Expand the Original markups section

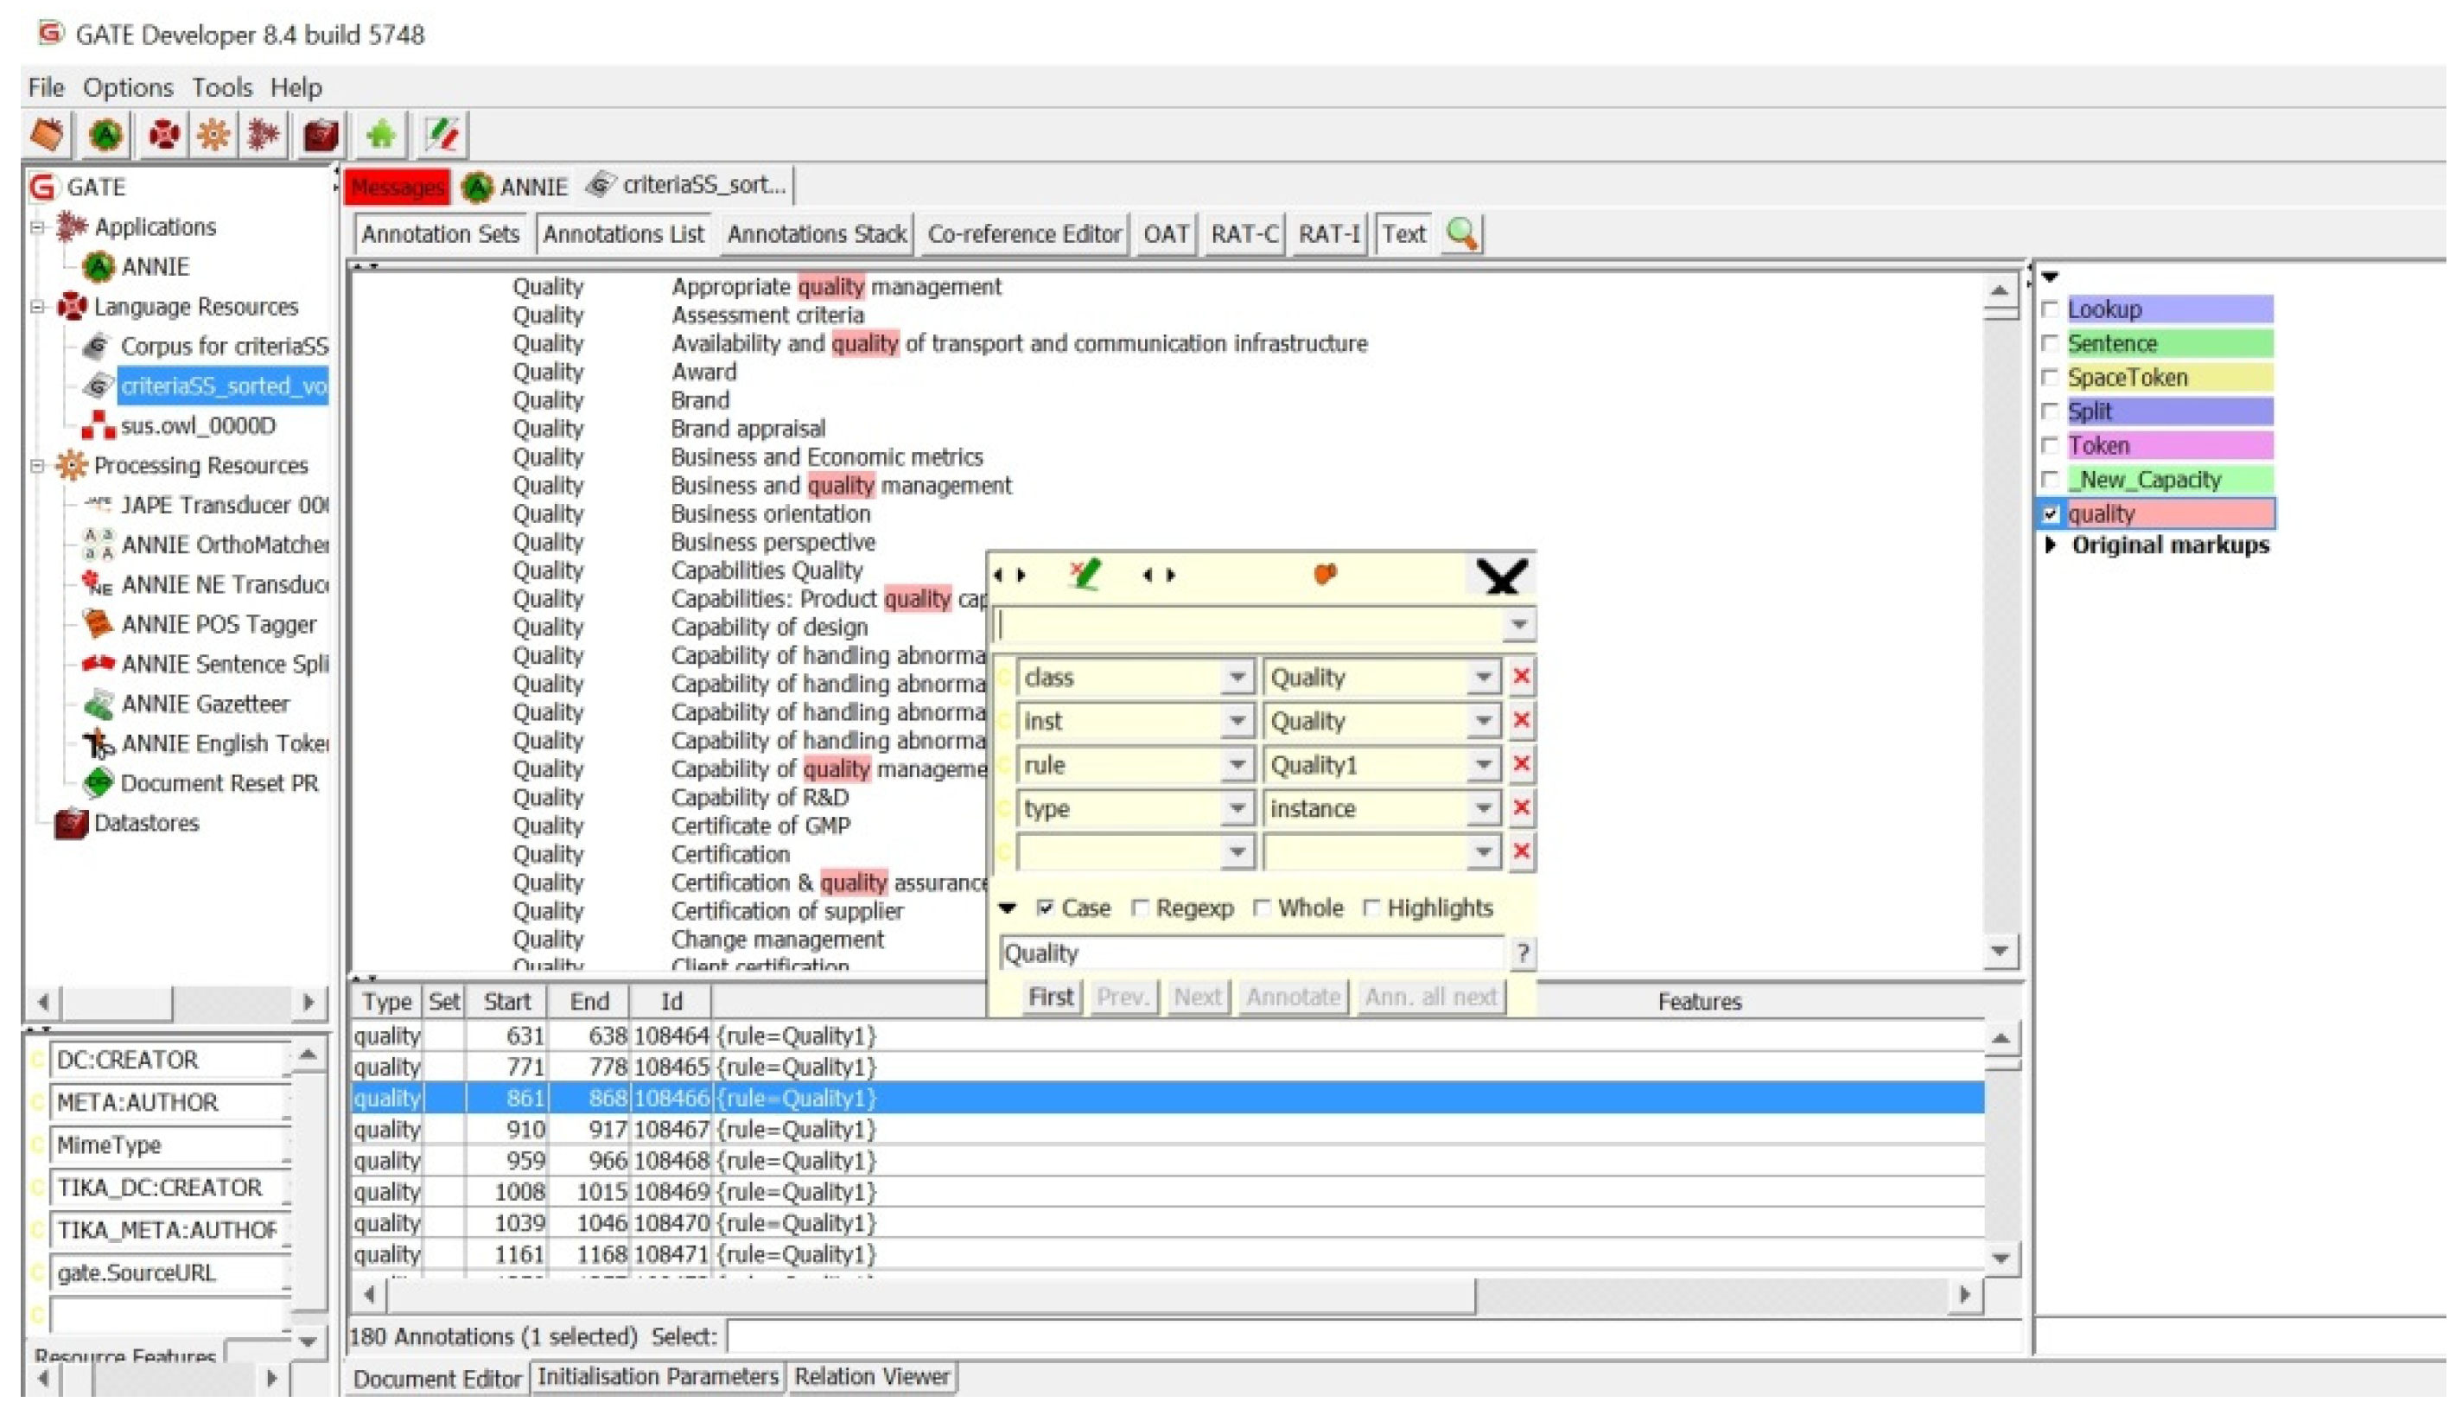(2050, 545)
